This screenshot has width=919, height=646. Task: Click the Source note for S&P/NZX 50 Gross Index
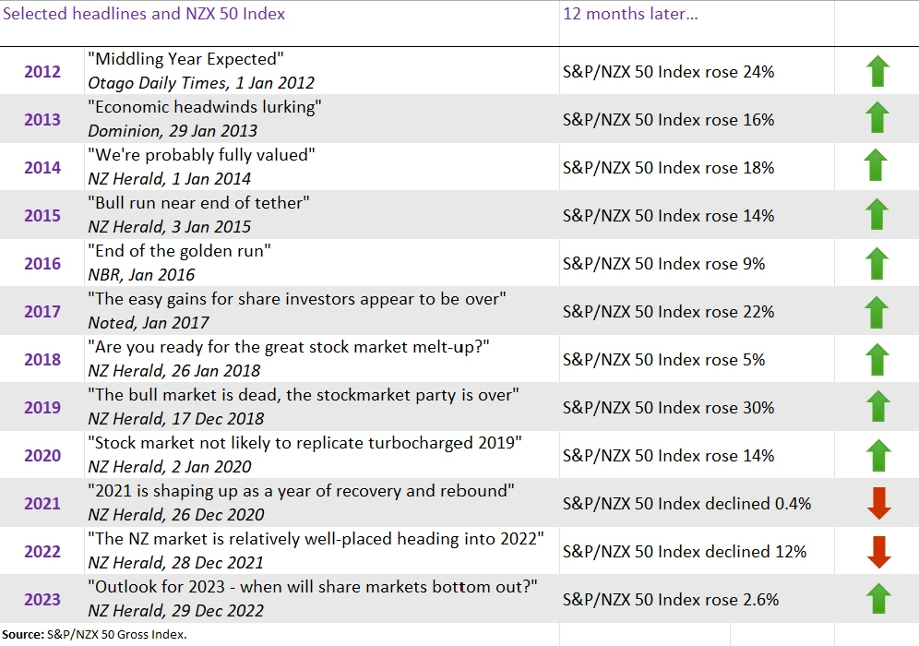point(96,633)
